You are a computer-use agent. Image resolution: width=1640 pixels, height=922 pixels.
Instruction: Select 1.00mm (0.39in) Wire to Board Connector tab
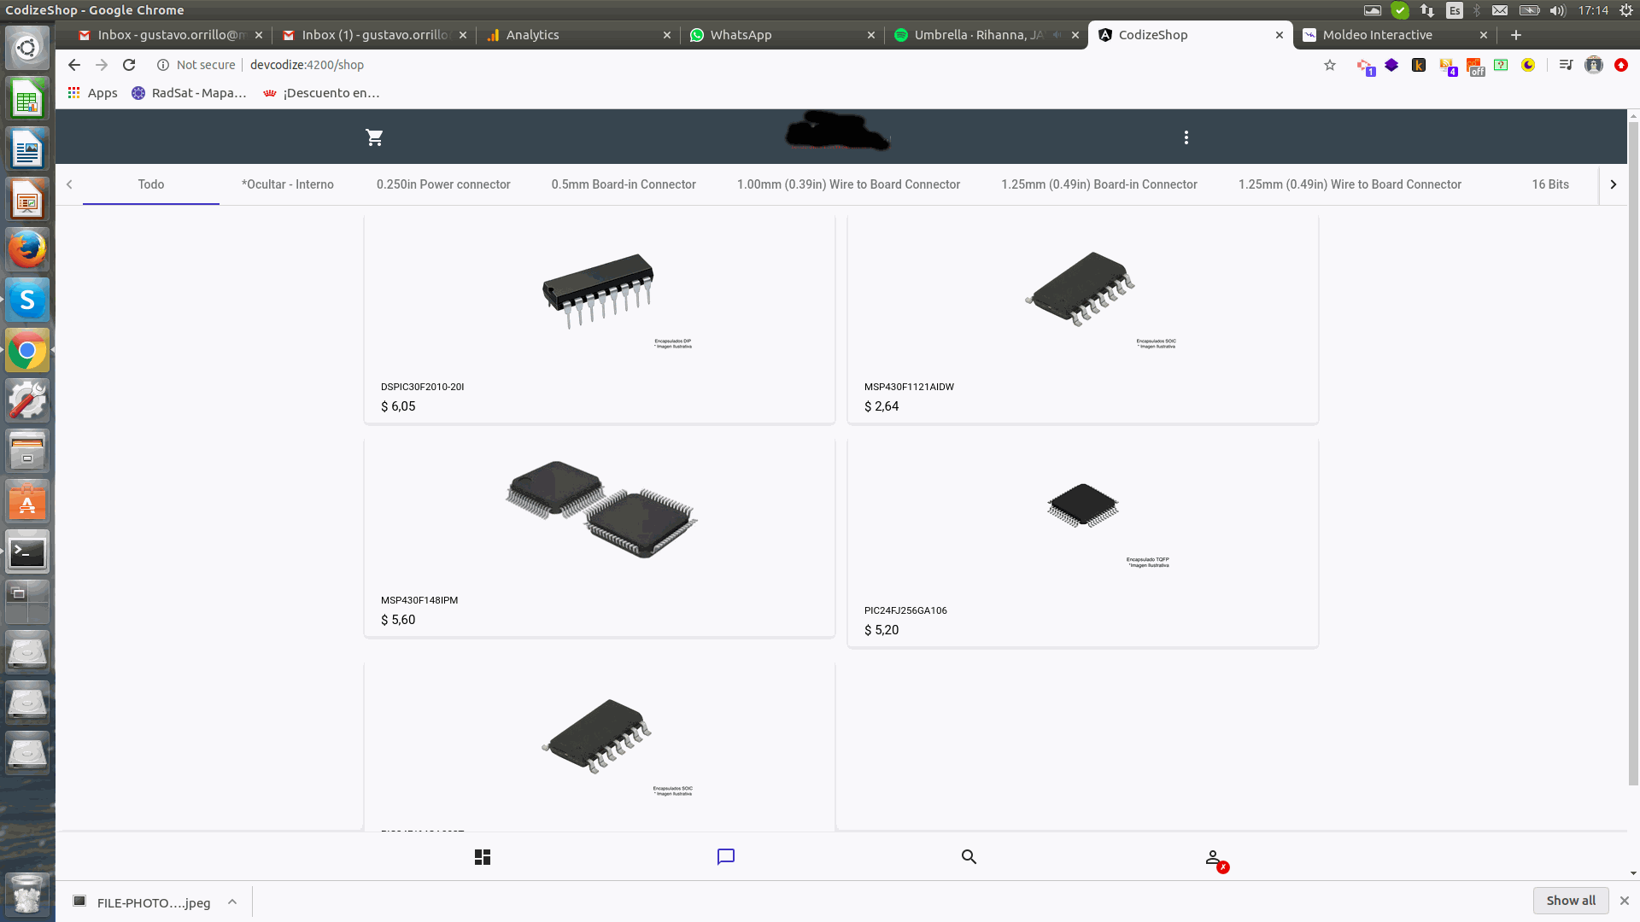point(848,184)
